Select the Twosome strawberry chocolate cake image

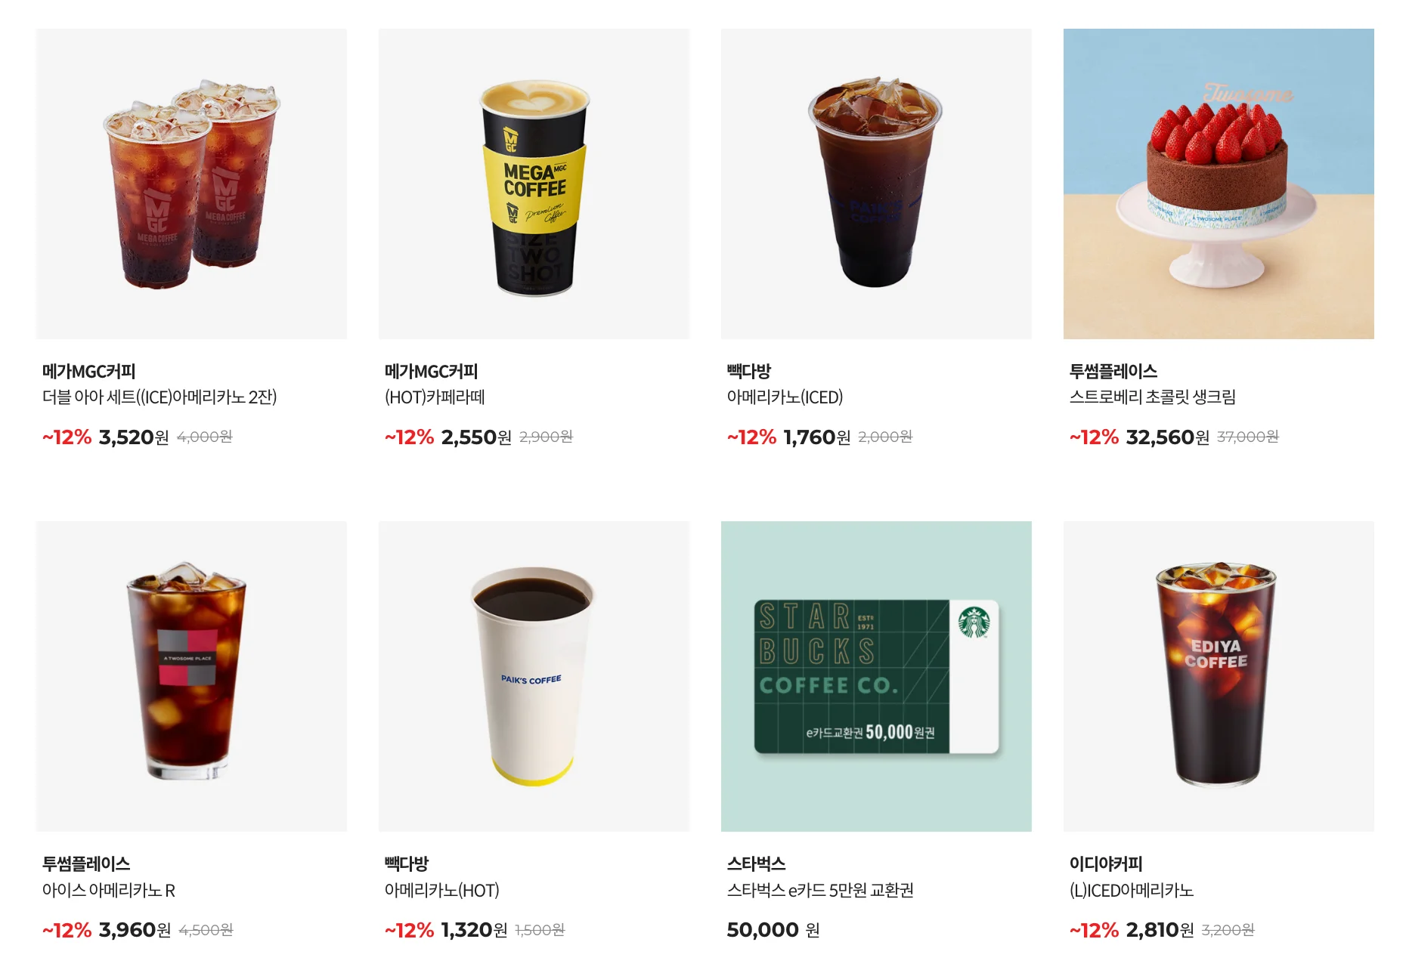coord(1219,184)
